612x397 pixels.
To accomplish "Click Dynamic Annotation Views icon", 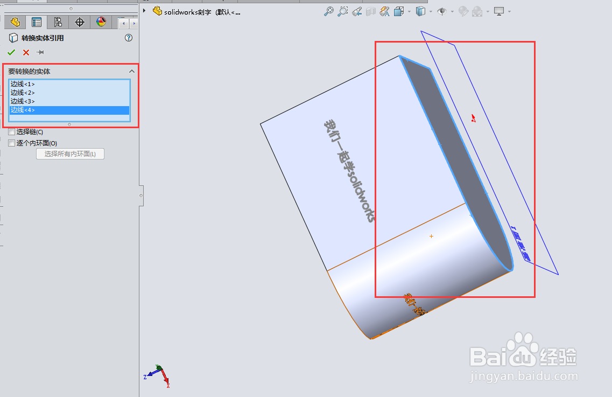I will coord(384,12).
